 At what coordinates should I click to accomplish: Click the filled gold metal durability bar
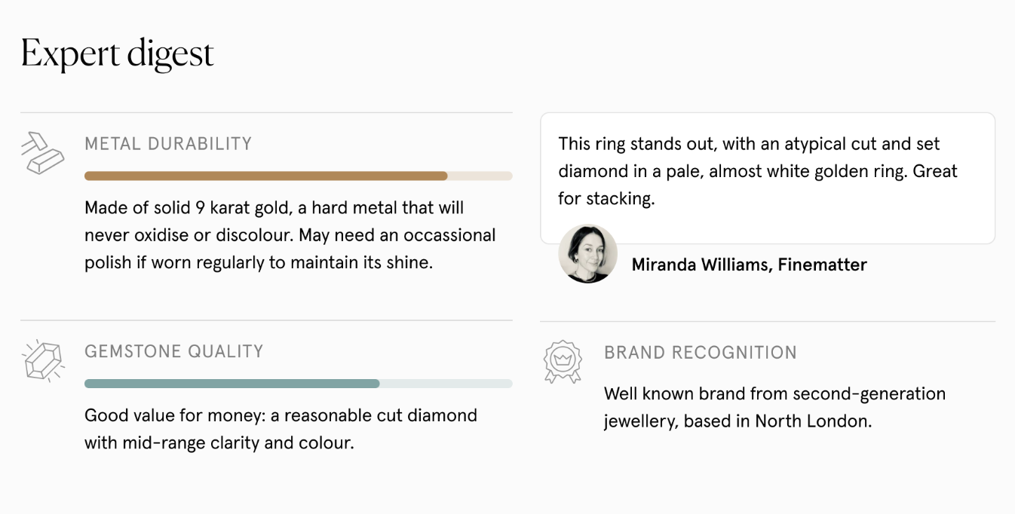pyautogui.click(x=265, y=176)
